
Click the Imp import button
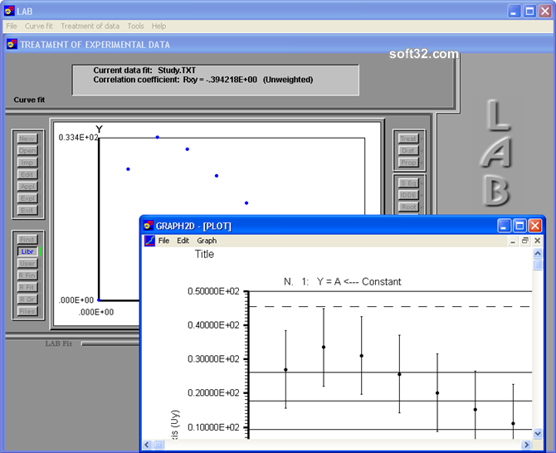27,163
